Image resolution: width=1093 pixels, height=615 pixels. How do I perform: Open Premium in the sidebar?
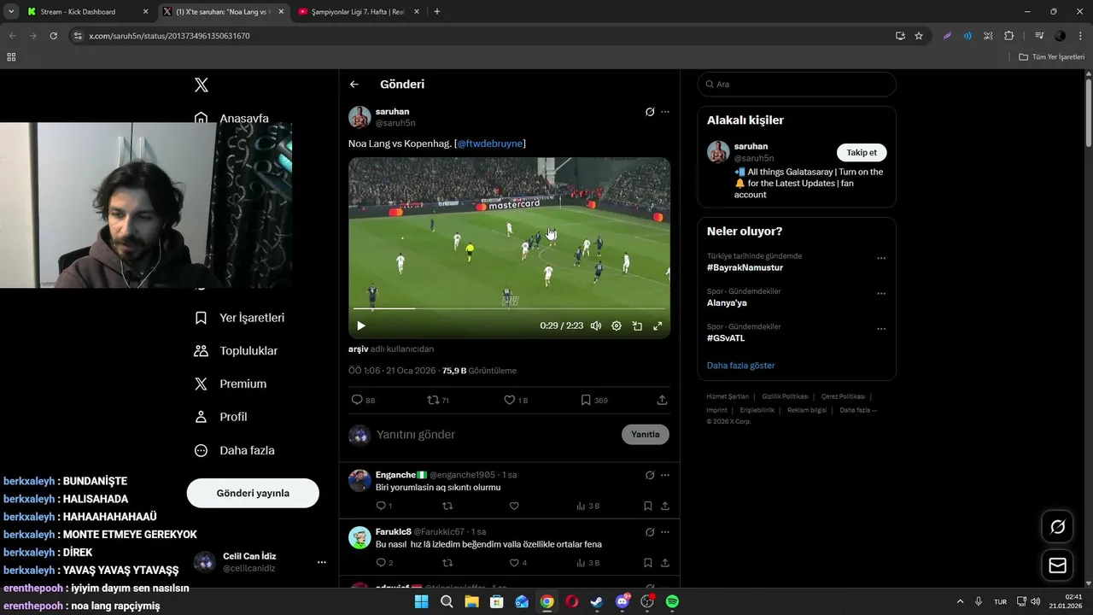click(x=231, y=384)
